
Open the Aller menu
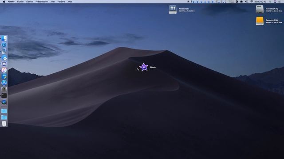coord(52,2)
